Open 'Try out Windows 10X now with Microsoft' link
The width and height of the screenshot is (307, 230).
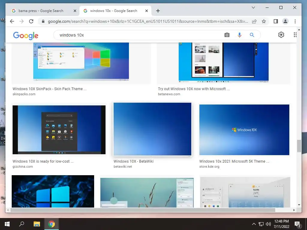click(194, 89)
